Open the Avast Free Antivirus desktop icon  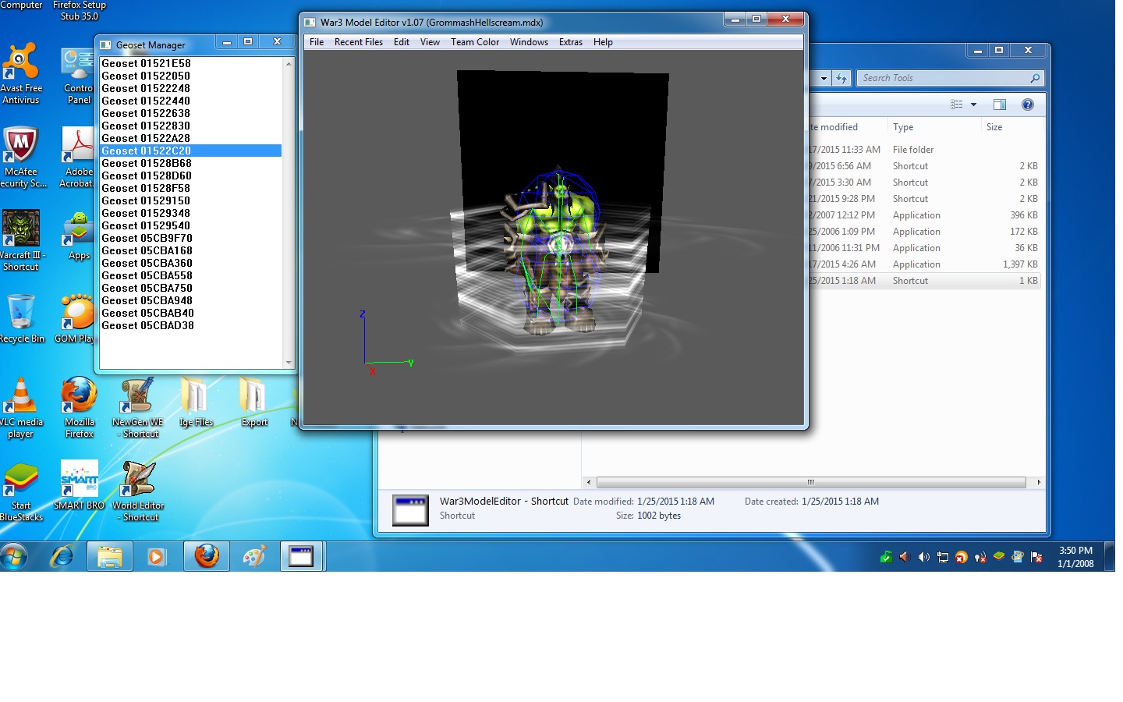point(20,73)
